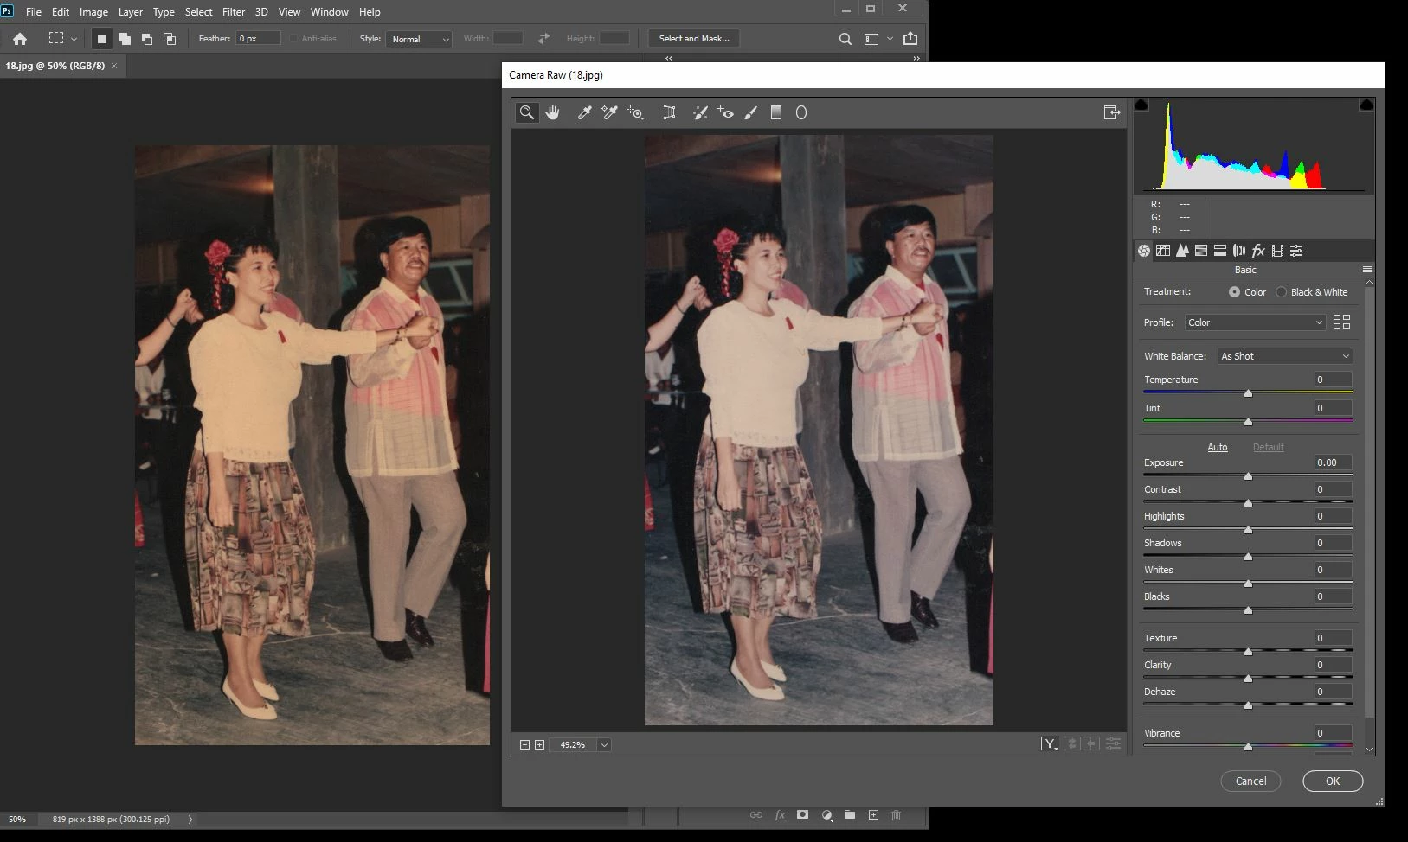
Task: Select the Spot Removal tool
Action: pos(700,112)
